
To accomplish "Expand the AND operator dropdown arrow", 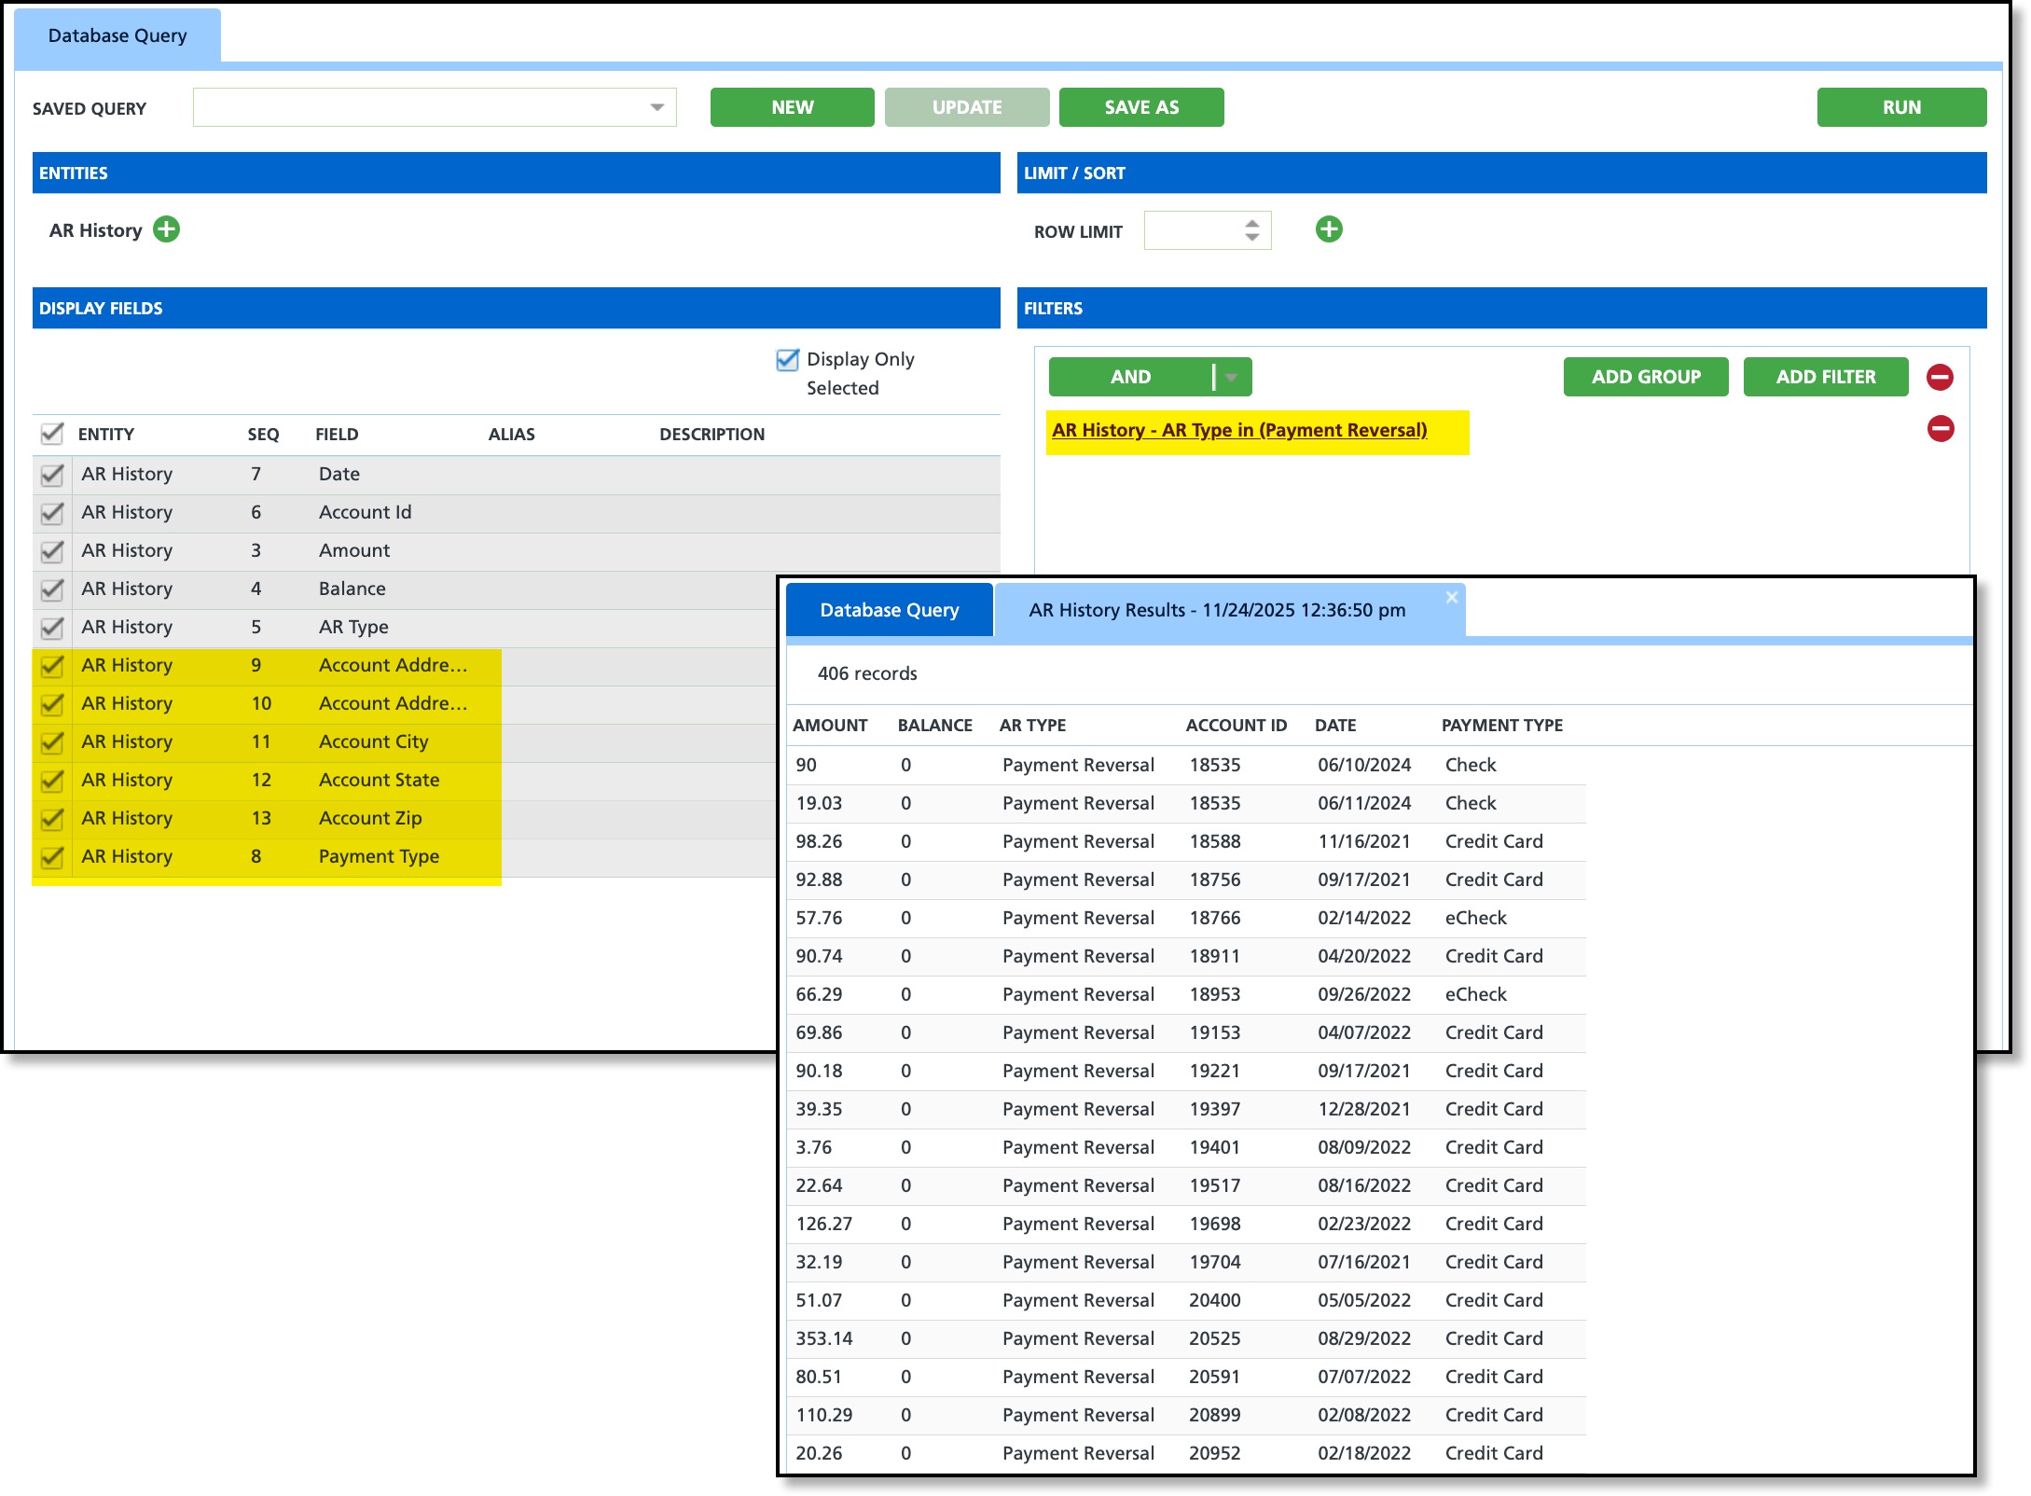I will (1231, 377).
